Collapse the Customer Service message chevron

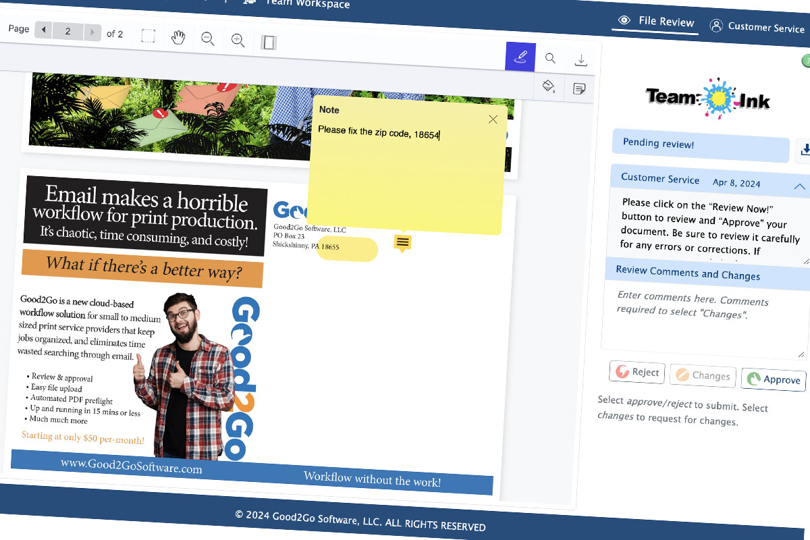[799, 186]
